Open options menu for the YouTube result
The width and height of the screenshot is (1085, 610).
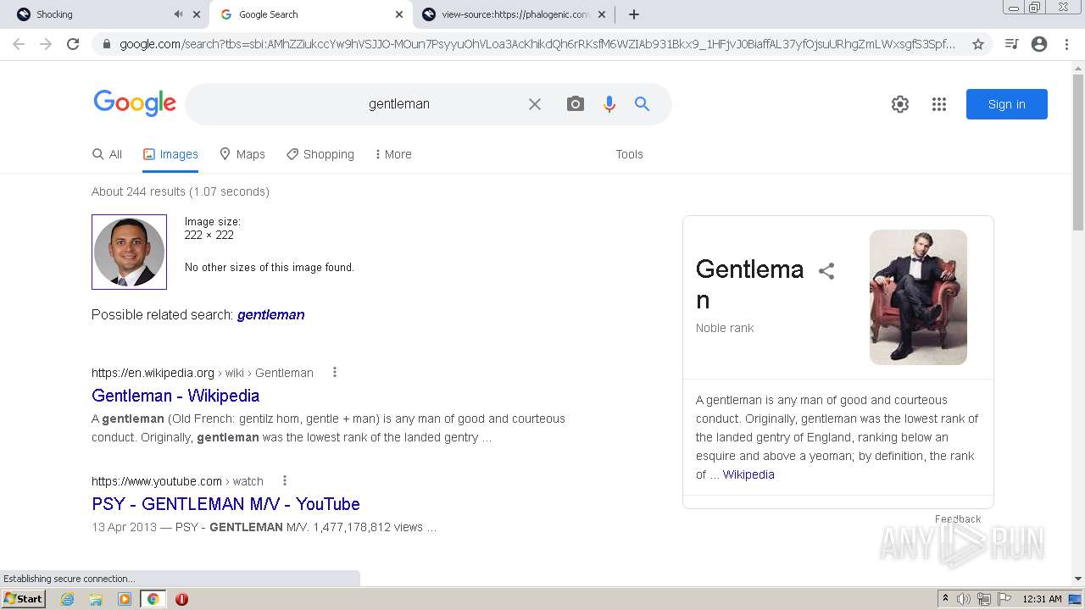[285, 480]
